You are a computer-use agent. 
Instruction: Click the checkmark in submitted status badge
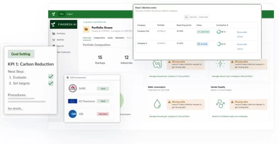(x=199, y=32)
